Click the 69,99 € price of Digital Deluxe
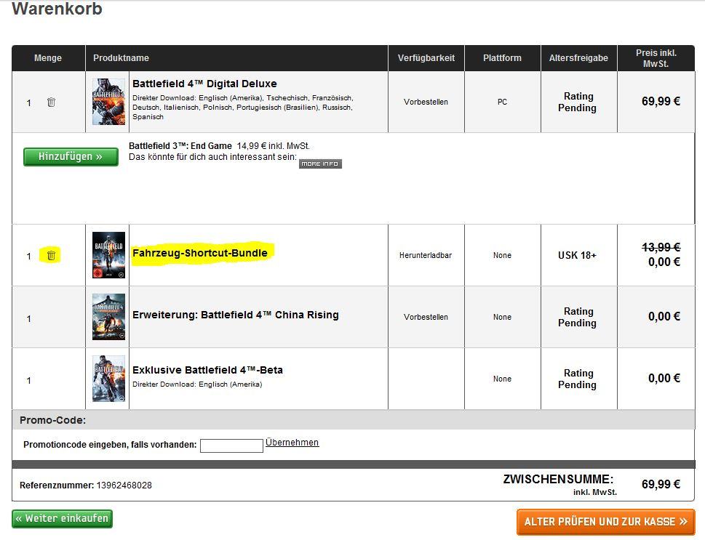The width and height of the screenshot is (705, 540). pos(661,102)
